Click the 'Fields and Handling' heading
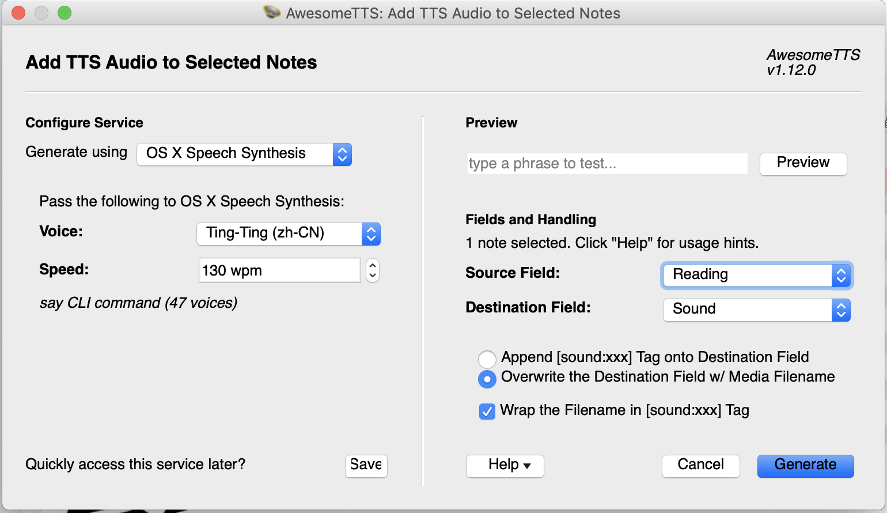 530,220
